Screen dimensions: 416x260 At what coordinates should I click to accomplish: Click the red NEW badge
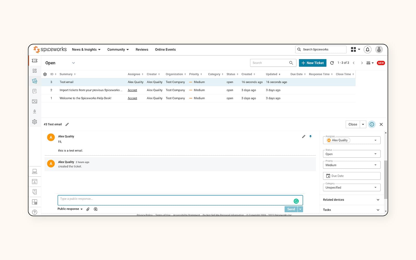pos(381,63)
